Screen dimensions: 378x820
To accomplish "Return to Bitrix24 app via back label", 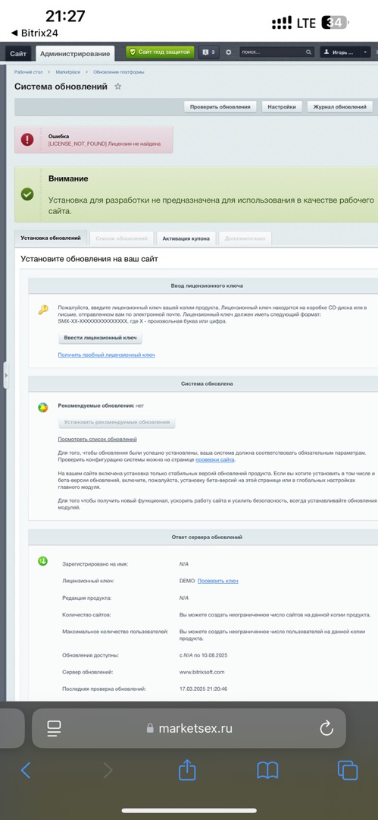I will (34, 33).
